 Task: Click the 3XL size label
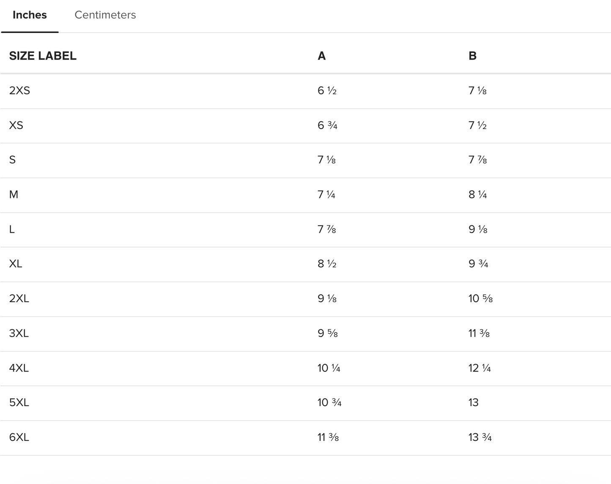pos(19,333)
